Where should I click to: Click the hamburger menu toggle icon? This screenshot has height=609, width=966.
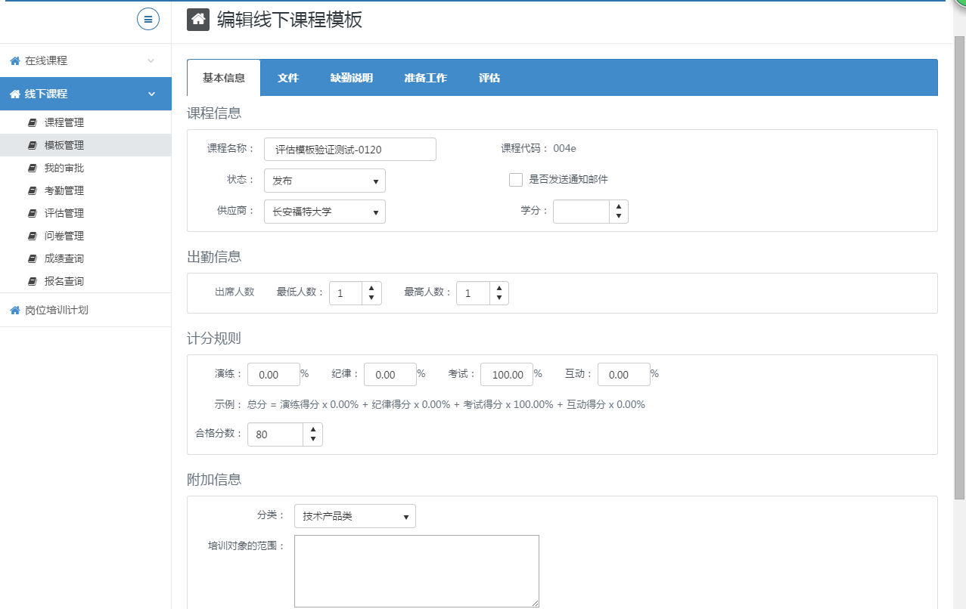pyautogui.click(x=148, y=19)
